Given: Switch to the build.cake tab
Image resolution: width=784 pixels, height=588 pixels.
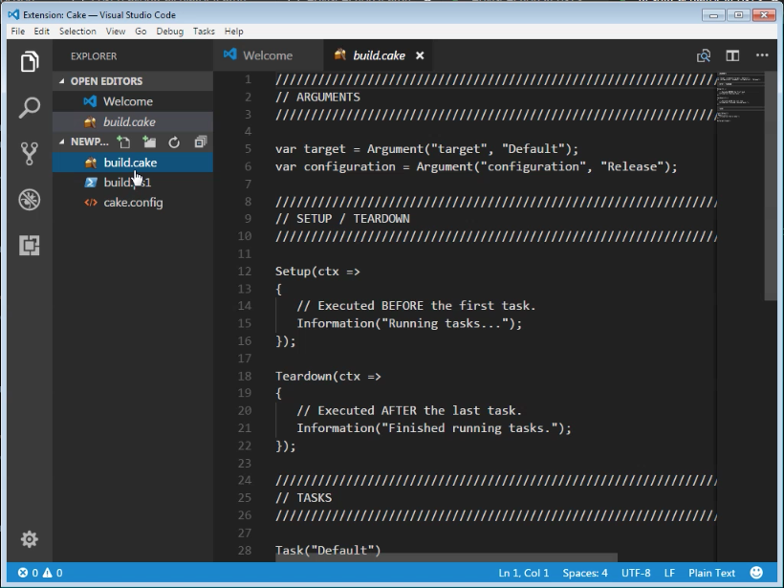Looking at the screenshot, I should 378,55.
